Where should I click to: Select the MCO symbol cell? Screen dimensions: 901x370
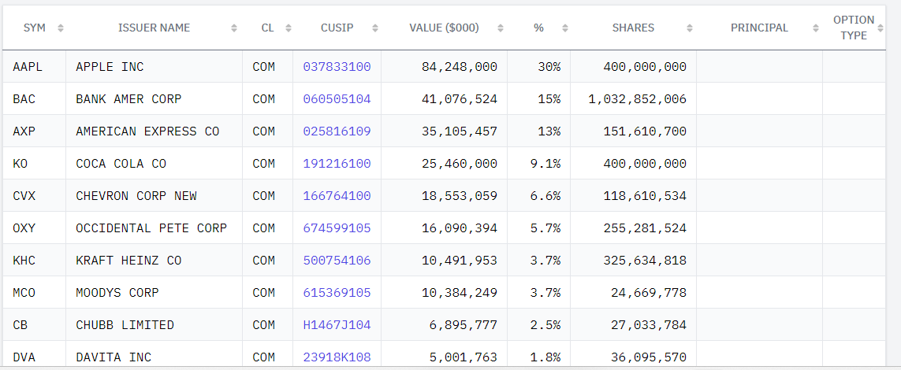[x=35, y=293]
